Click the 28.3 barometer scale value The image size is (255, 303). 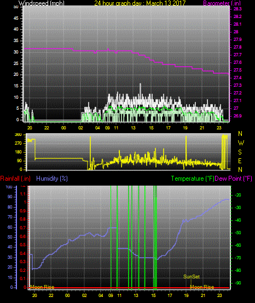[x=237, y=9]
